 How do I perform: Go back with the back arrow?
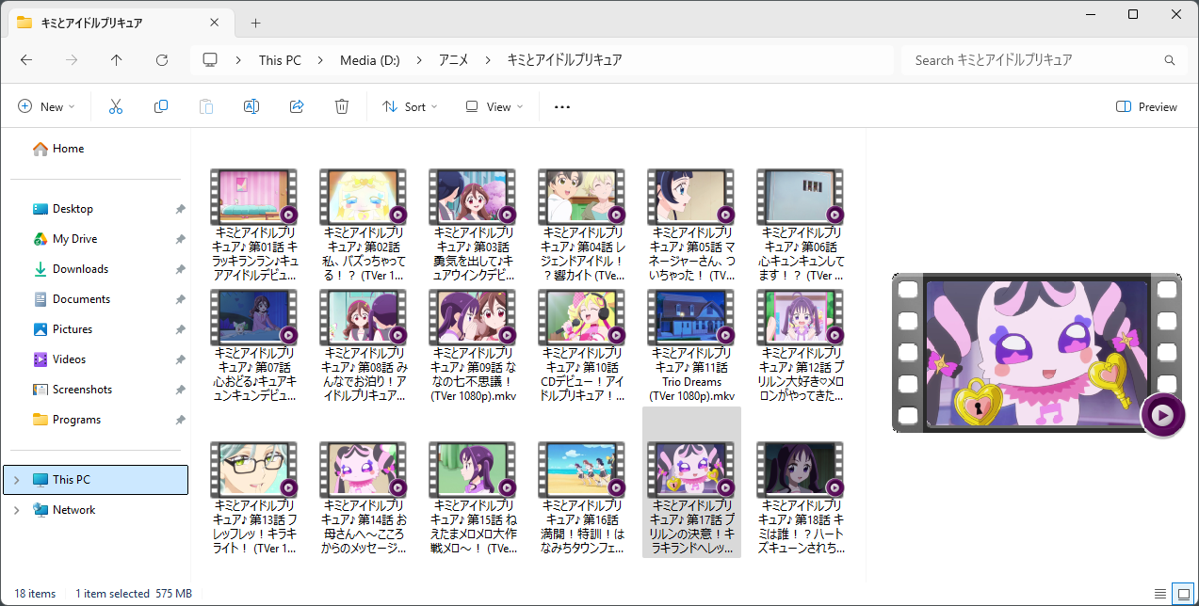(x=26, y=59)
